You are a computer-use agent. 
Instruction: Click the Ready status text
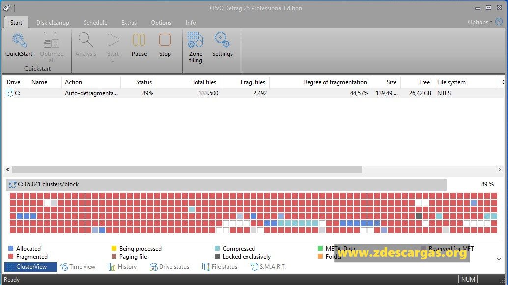12,280
